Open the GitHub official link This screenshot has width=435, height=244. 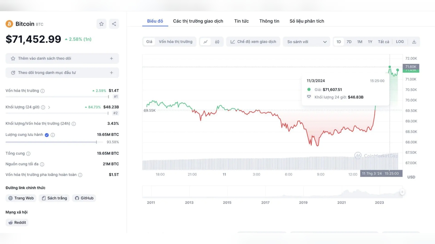pos(84,198)
